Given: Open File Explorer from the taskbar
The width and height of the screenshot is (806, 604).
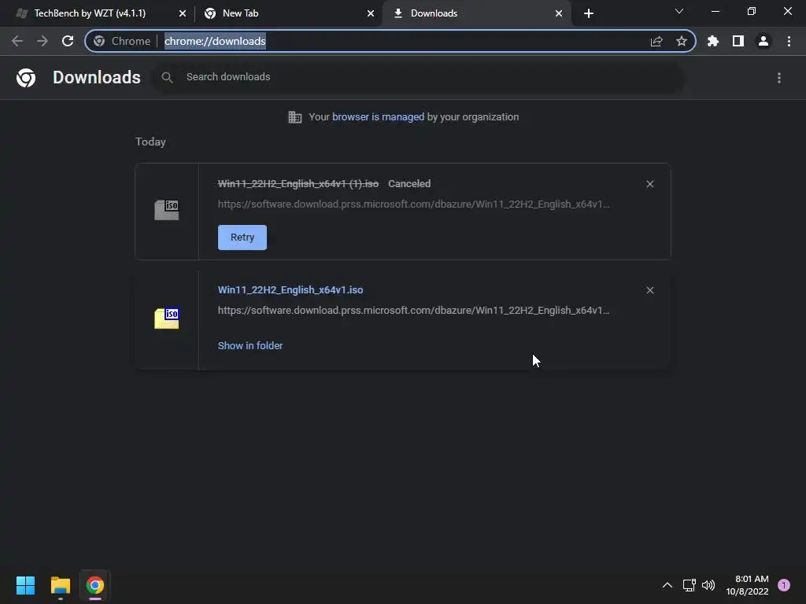Looking at the screenshot, I should pyautogui.click(x=61, y=585).
